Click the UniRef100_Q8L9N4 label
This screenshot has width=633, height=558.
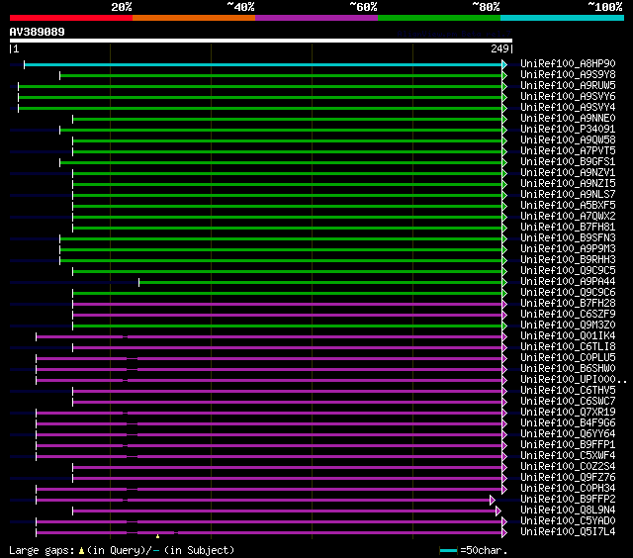click(x=568, y=511)
